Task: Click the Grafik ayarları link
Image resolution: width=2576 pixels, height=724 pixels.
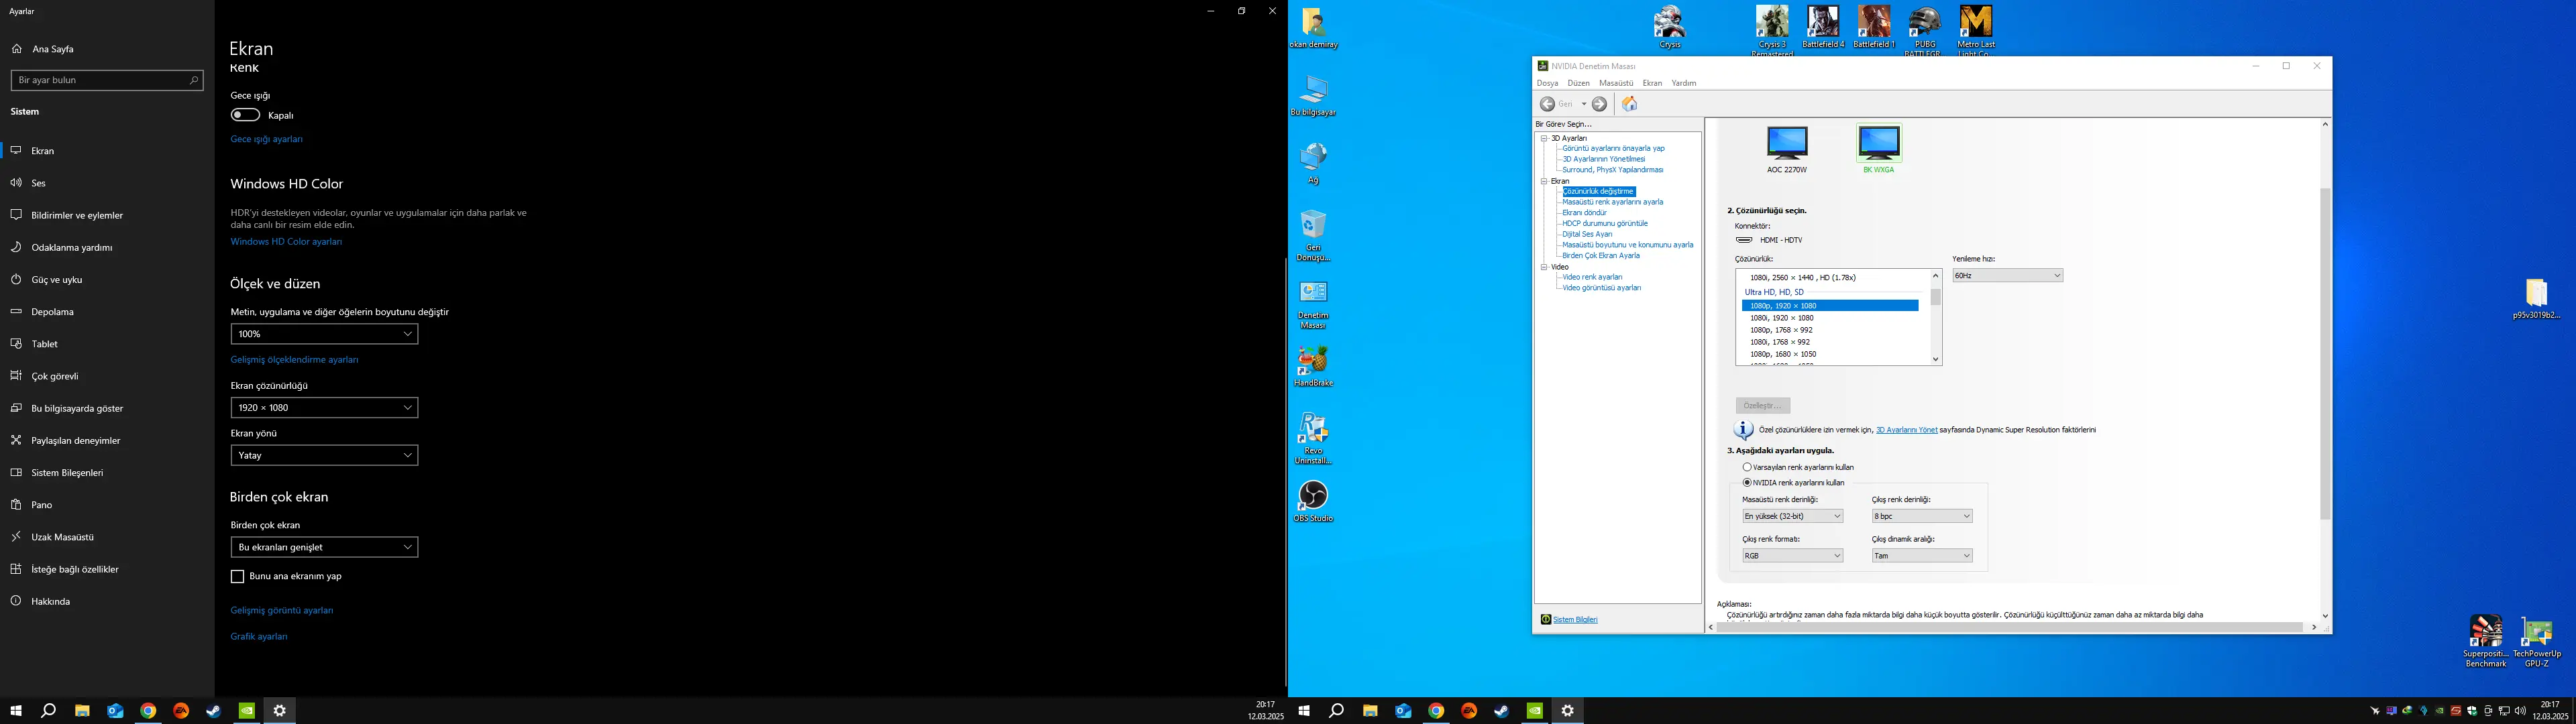Action: click(x=259, y=636)
